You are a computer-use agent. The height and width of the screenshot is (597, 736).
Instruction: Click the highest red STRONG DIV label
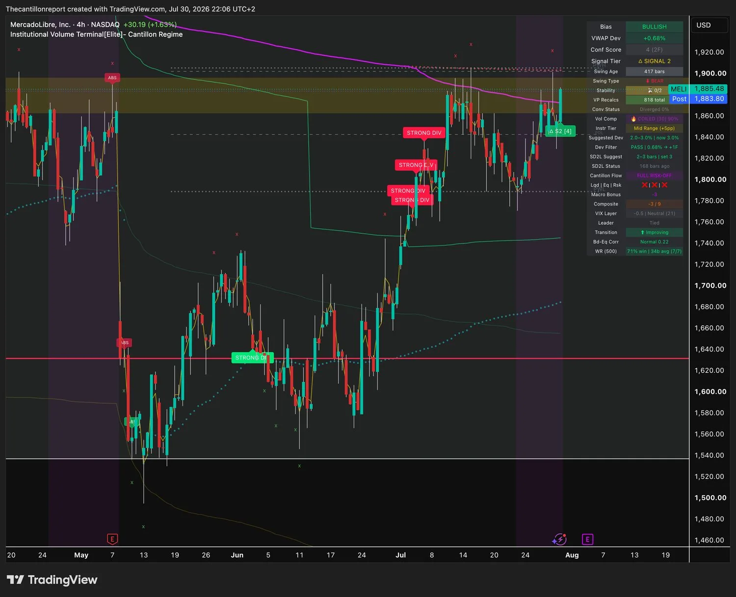coord(424,133)
